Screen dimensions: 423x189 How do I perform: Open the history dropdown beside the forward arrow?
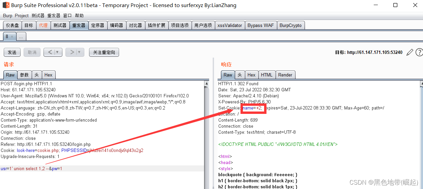pos(80,52)
